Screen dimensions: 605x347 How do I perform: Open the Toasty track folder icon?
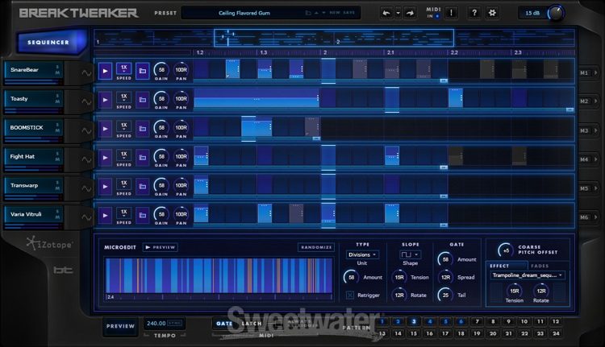tap(142, 100)
